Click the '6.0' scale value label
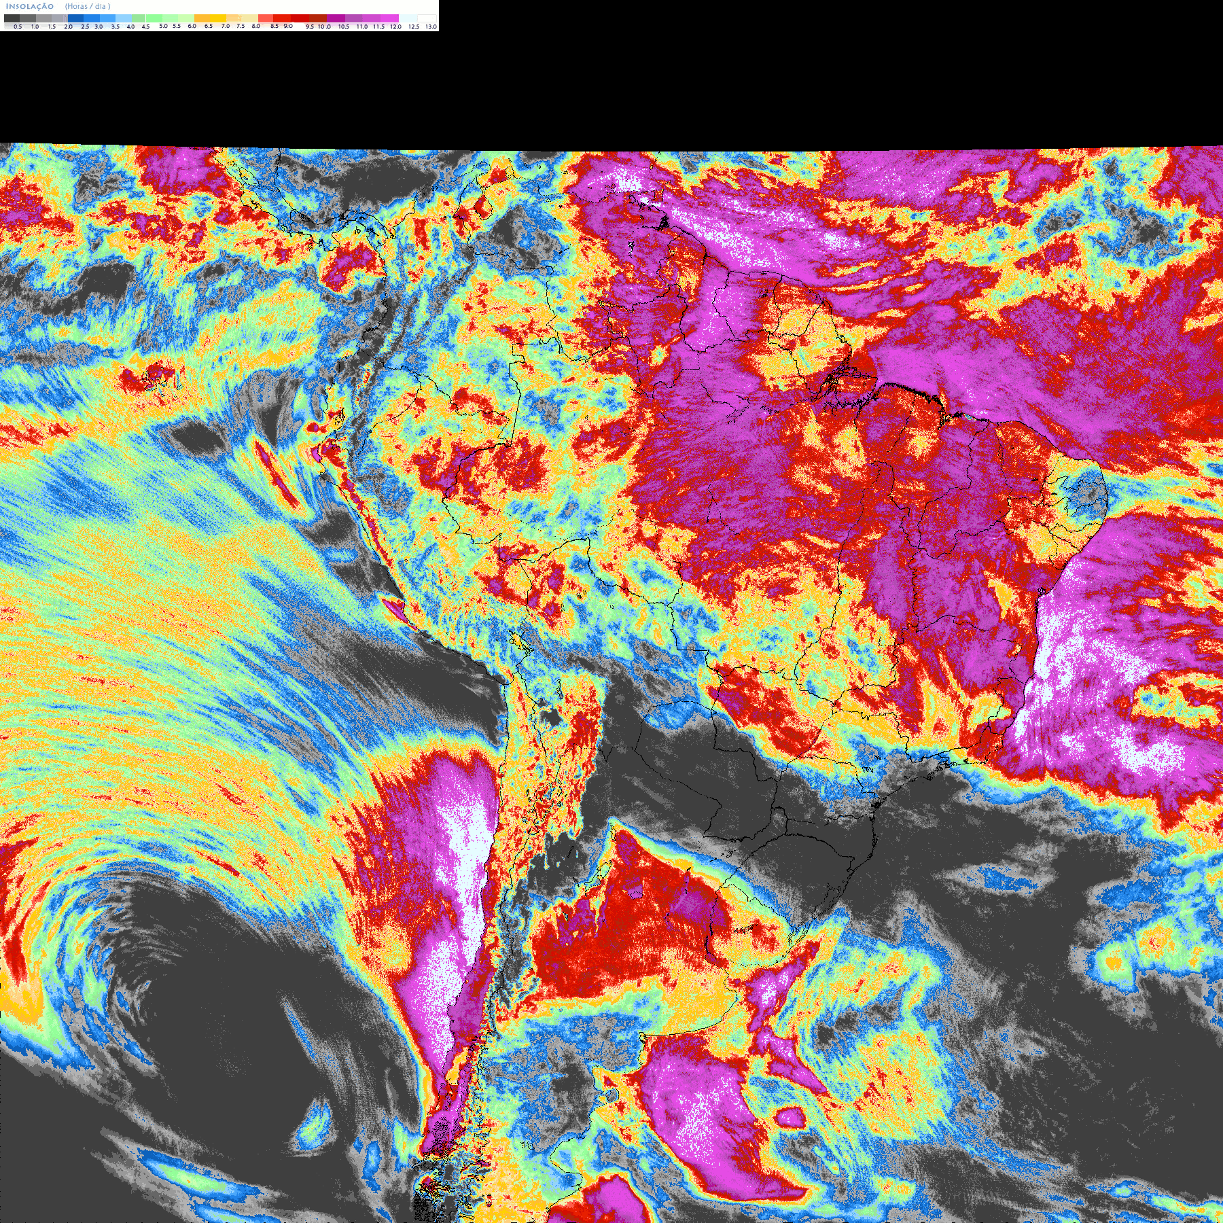The width and height of the screenshot is (1223, 1223). pos(192,26)
